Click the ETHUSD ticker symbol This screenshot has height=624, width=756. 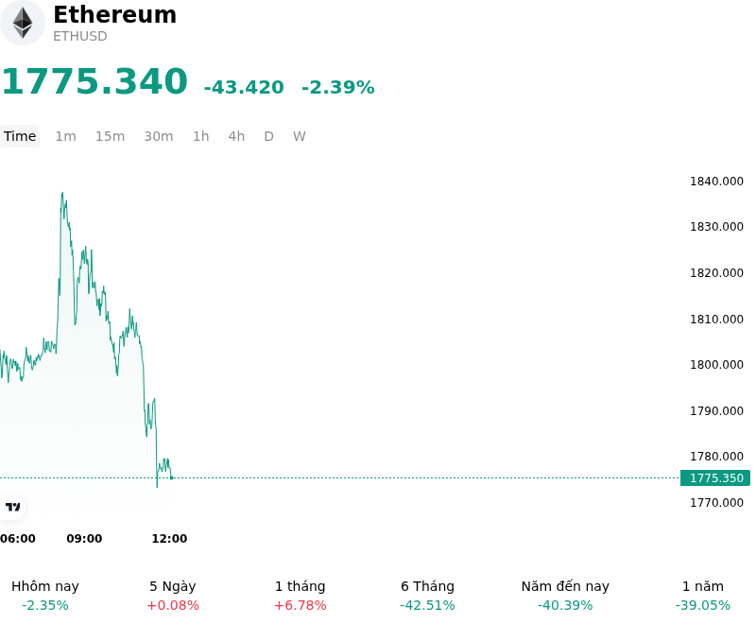(x=80, y=36)
